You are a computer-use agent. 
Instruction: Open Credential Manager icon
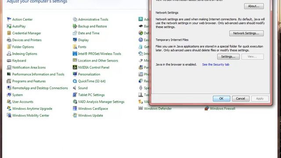[x=9, y=33]
